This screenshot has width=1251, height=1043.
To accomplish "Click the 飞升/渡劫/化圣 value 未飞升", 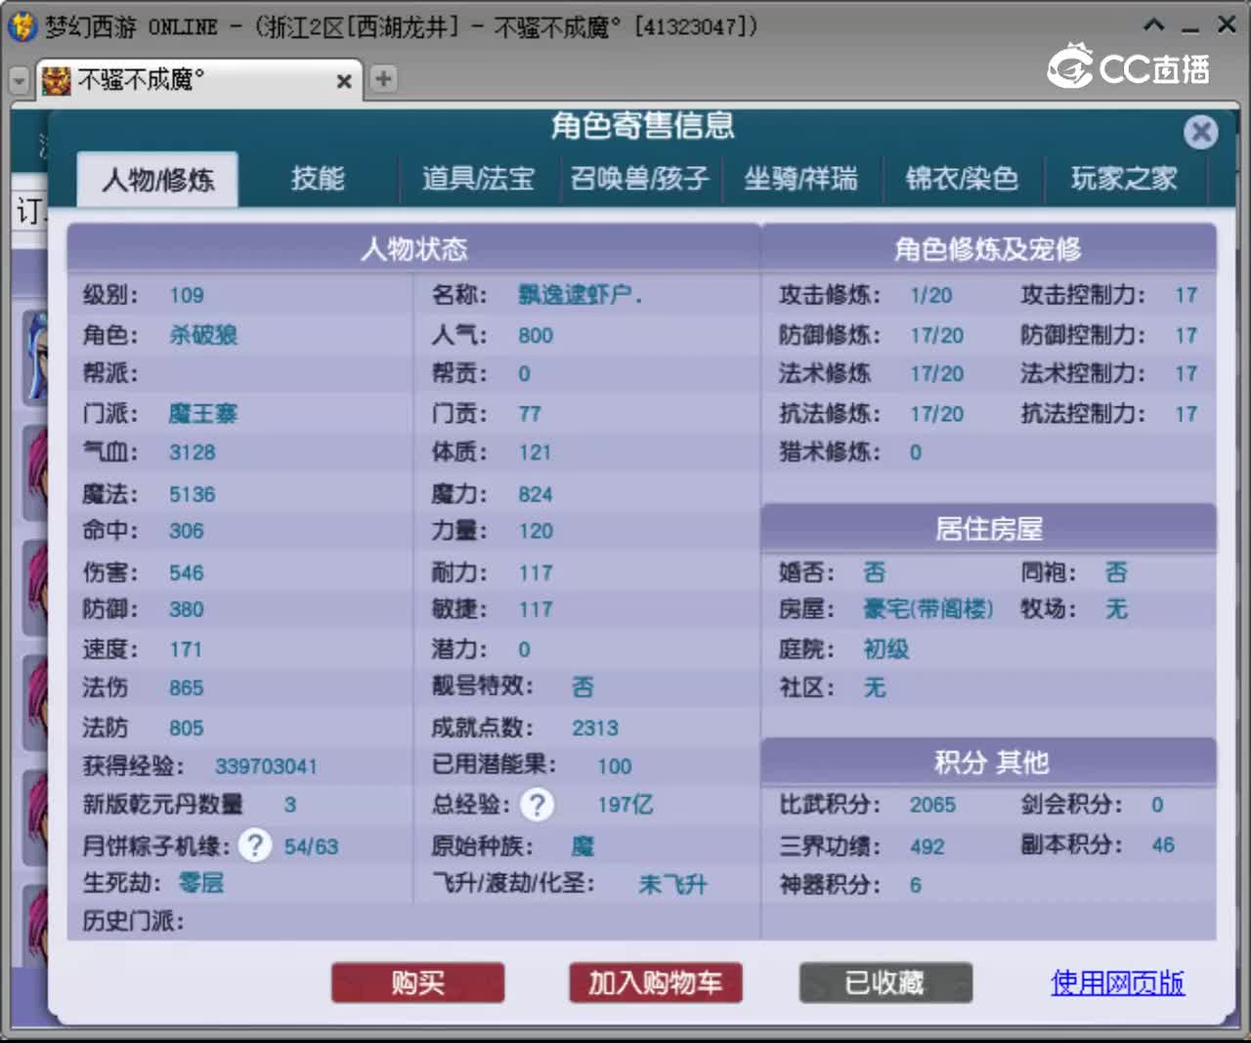I will (673, 885).
